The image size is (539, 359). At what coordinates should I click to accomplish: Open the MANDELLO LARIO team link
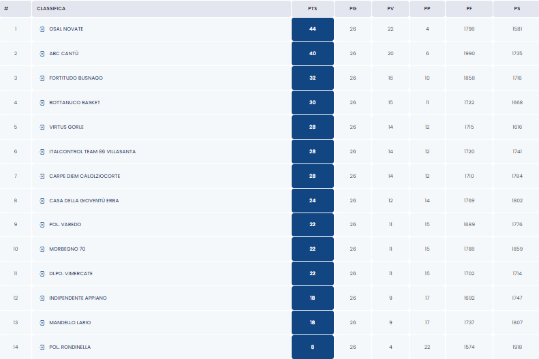[x=70, y=322]
